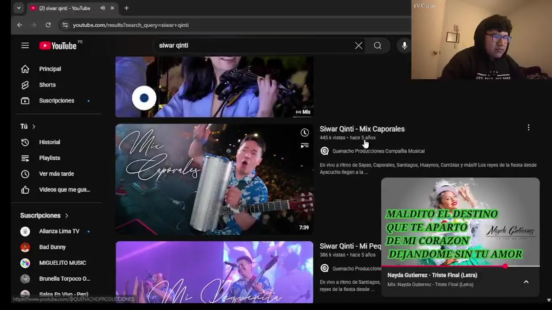Click the Mi Pequeñita video thumbnail

214,272
